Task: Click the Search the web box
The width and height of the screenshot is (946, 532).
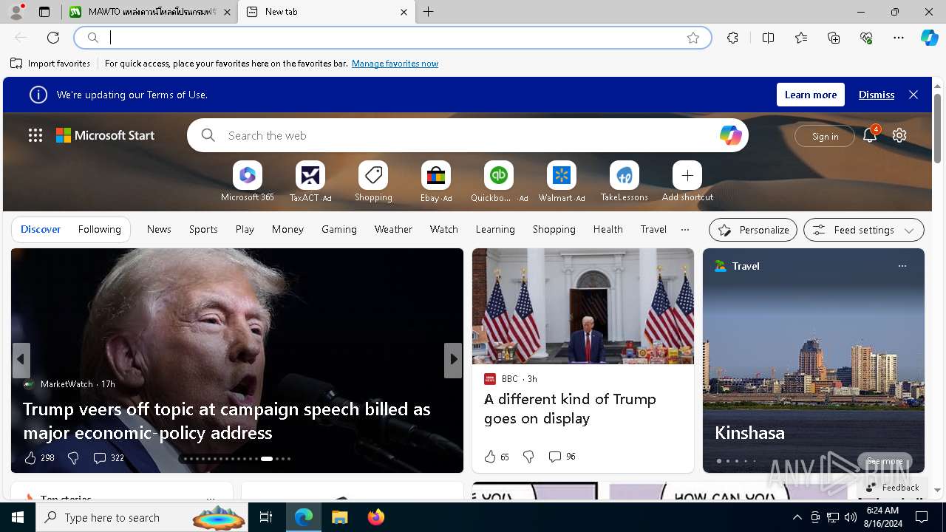Action: pos(467,135)
